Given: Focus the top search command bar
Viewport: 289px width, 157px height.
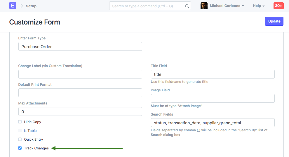Looking at the screenshot, I should pyautogui.click(x=147, y=6).
